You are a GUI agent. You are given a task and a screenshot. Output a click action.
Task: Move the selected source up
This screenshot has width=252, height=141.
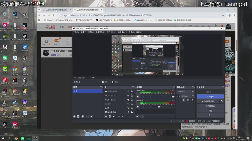119,116
